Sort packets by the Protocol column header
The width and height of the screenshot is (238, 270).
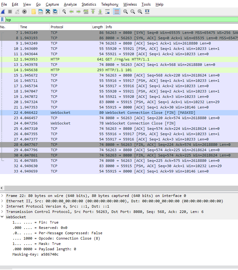point(70,27)
